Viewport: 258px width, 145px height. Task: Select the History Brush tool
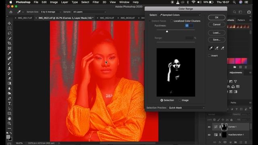coord(9,73)
